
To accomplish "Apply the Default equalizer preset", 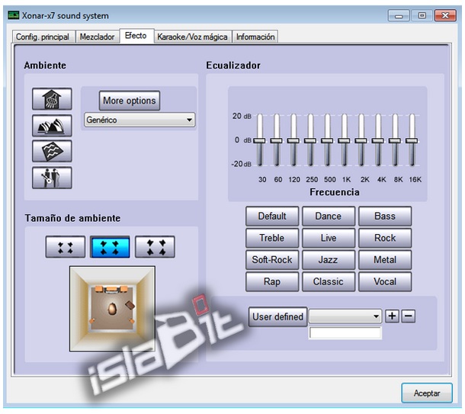I will pos(272,217).
